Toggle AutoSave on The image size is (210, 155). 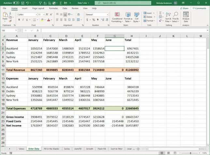16,3
